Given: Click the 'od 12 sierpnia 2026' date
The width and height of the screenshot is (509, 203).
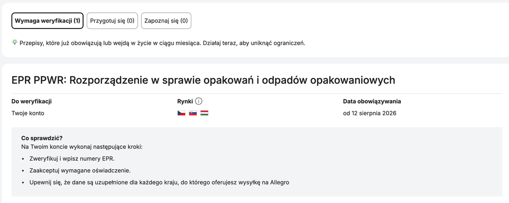Looking at the screenshot, I should pyautogui.click(x=369, y=113).
